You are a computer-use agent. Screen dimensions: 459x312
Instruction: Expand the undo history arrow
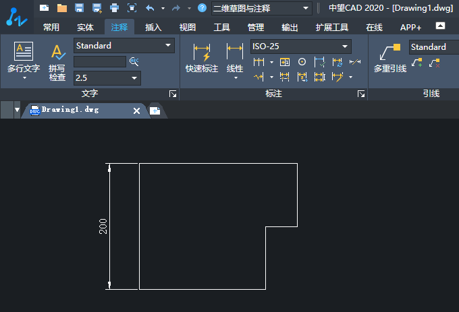(163, 9)
